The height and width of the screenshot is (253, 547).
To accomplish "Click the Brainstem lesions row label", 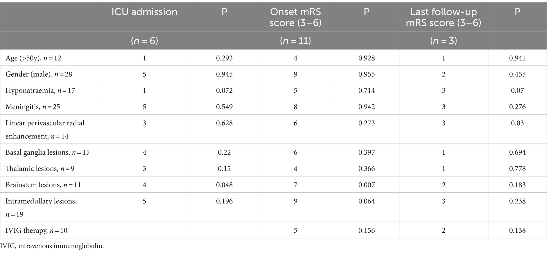I will (43, 185).
